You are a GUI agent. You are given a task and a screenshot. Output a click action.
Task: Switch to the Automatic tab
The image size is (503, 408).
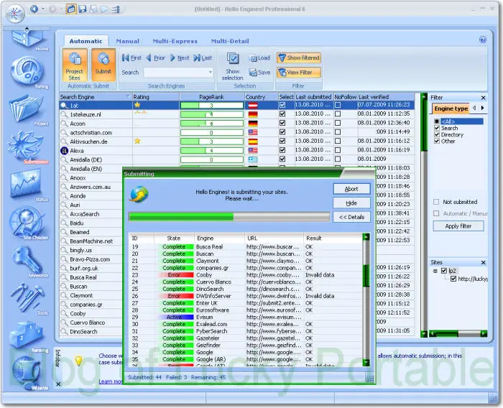pos(86,41)
